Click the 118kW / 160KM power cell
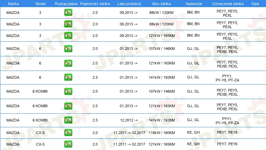Viewport: 266px width, 150px height. [x=162, y=133]
